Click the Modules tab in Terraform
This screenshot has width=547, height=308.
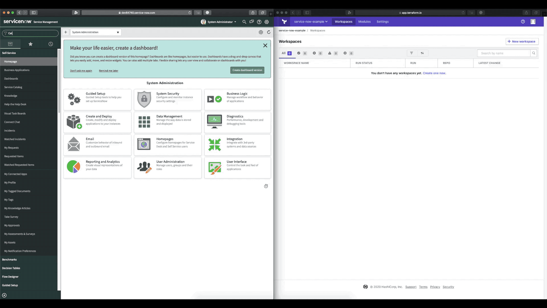tap(364, 21)
